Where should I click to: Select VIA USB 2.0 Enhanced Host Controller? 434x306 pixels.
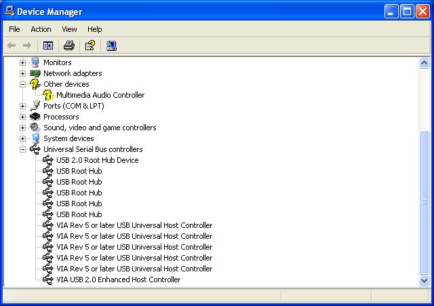coord(118,280)
